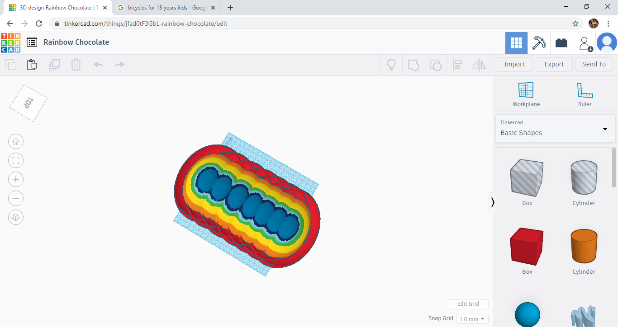The width and height of the screenshot is (618, 327).
Task: Click the browser Forward arrow
Action: pyautogui.click(x=24, y=23)
